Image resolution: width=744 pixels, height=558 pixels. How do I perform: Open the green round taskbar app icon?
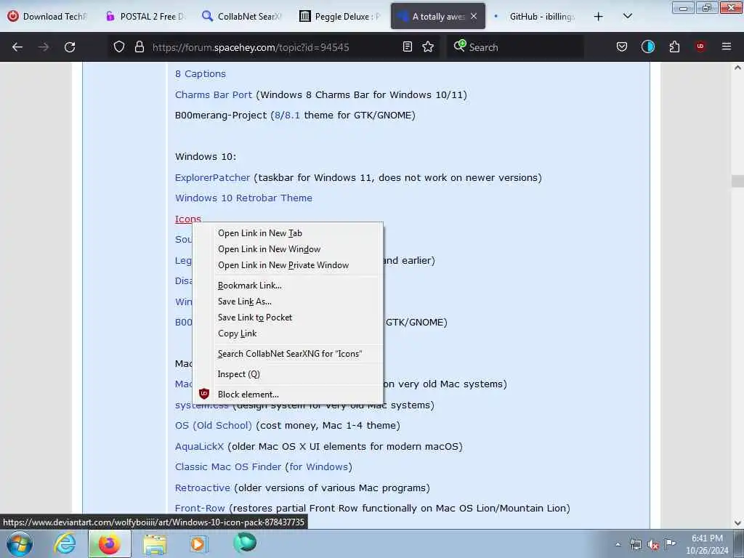click(245, 543)
